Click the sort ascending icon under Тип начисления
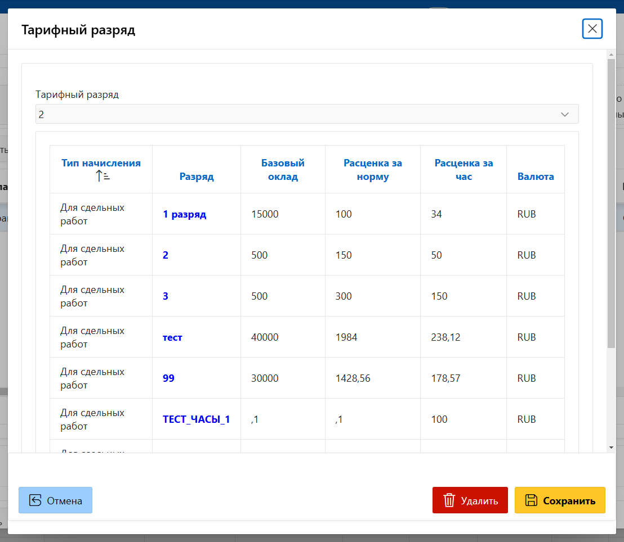Image resolution: width=624 pixels, height=542 pixels. coord(102,176)
